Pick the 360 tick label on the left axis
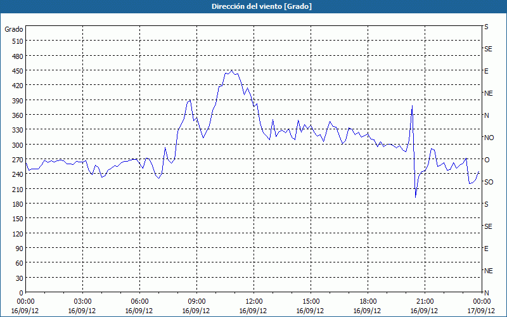Screen dimensions: 507x317 click(18, 115)
